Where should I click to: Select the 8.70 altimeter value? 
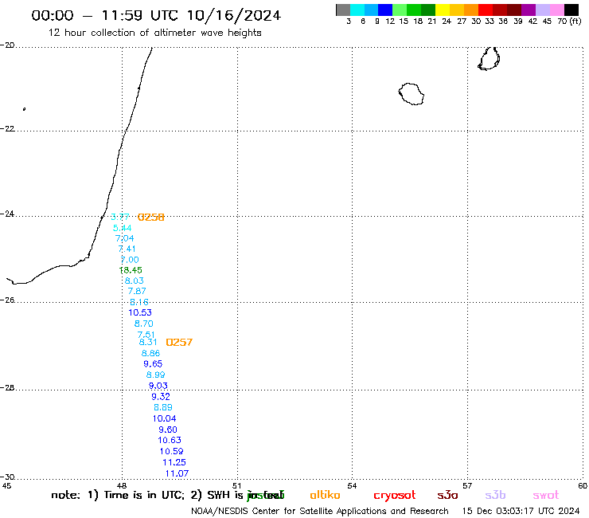144,324
